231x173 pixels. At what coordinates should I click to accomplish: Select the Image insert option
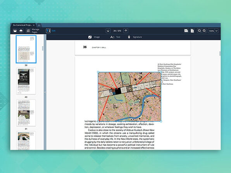[x=97, y=37]
